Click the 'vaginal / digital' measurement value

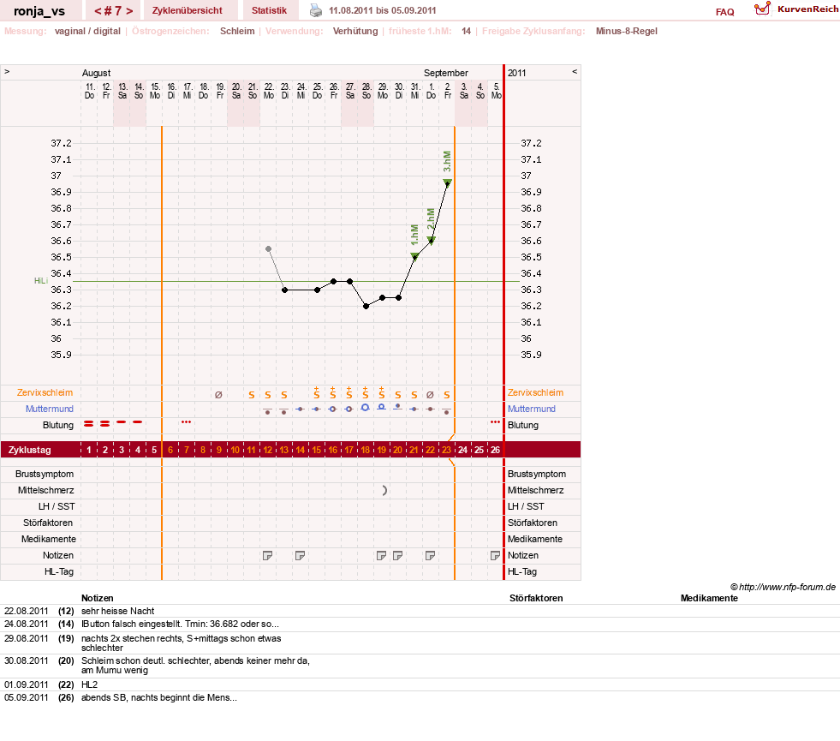point(87,31)
